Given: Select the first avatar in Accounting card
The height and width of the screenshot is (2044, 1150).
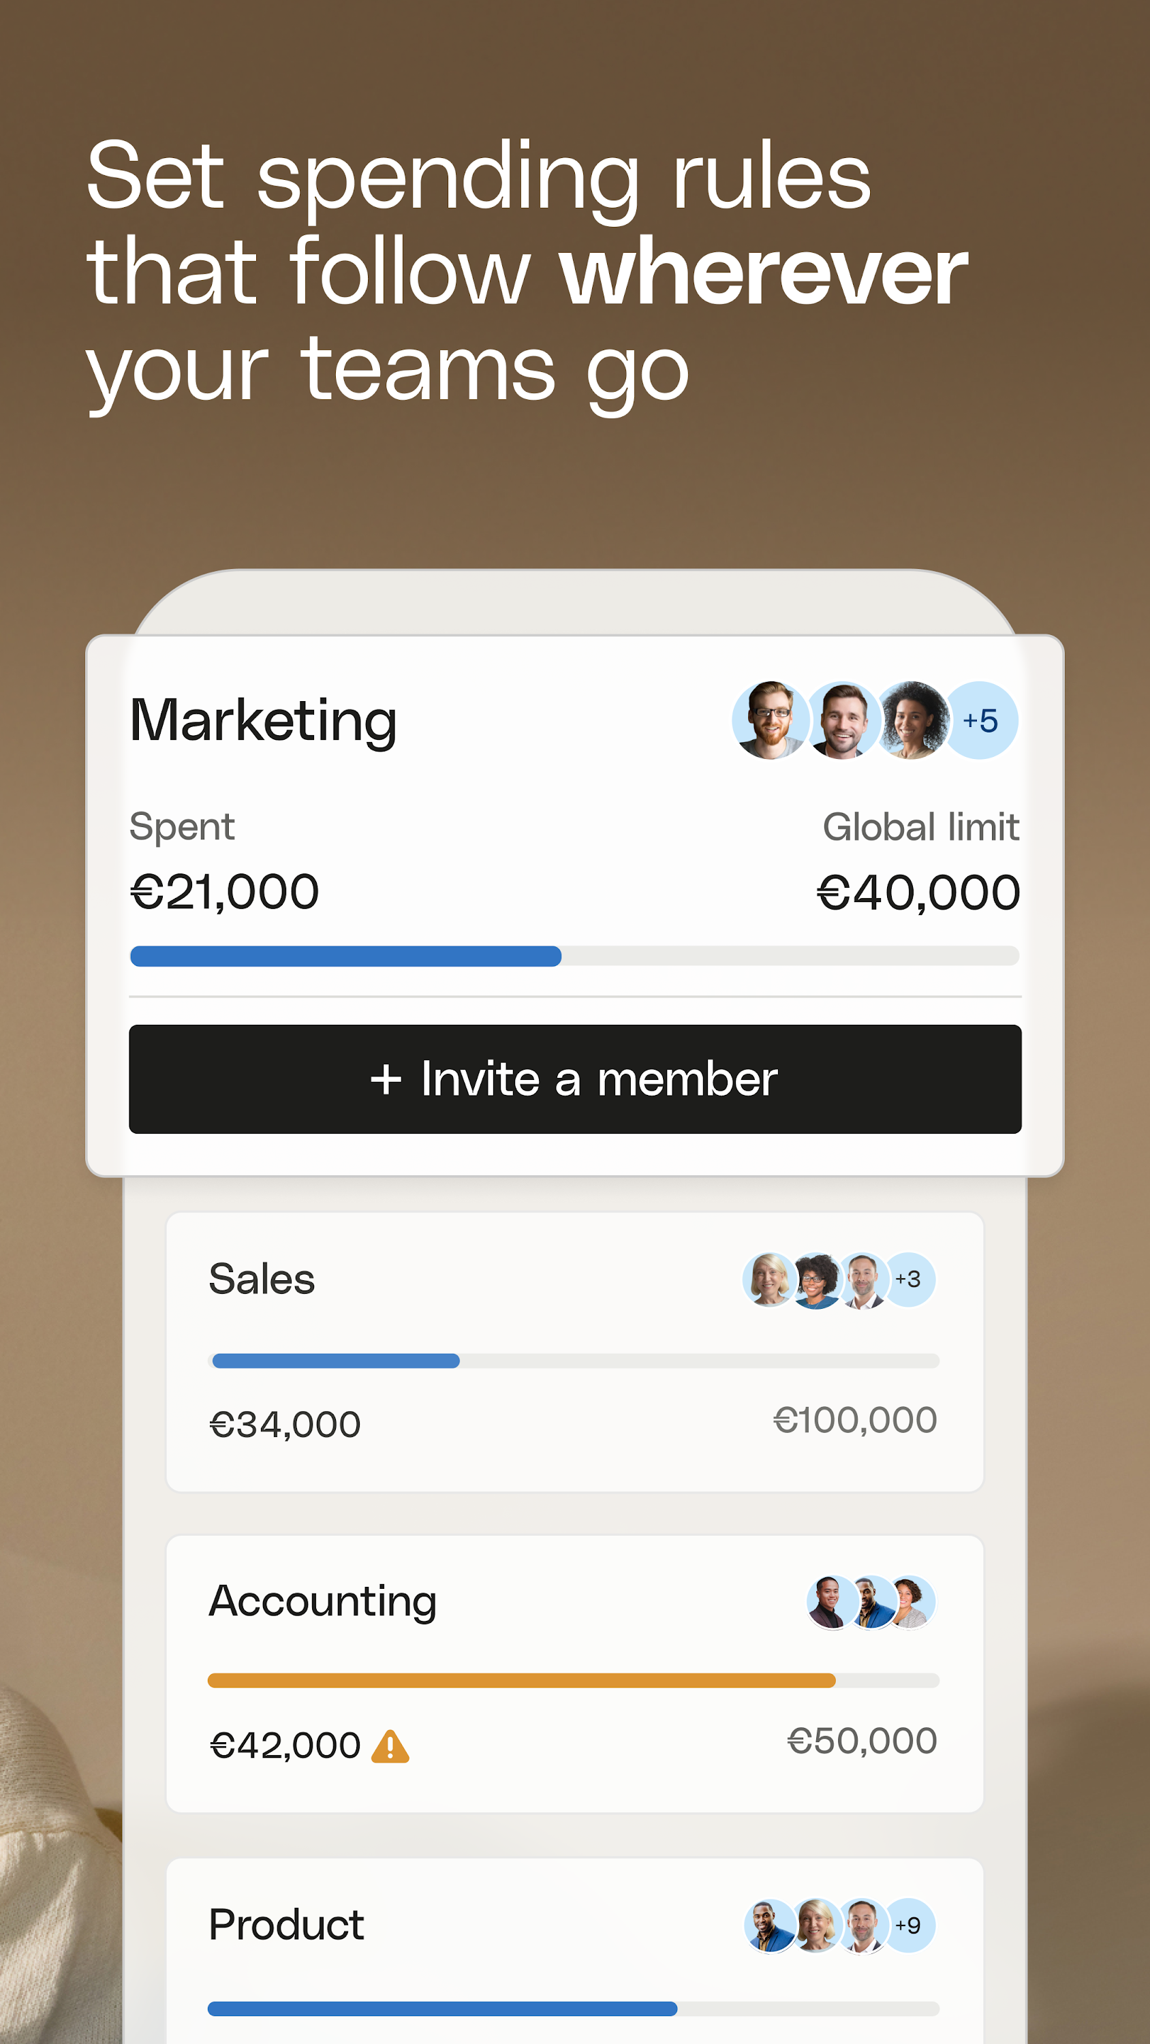Looking at the screenshot, I should point(830,1601).
